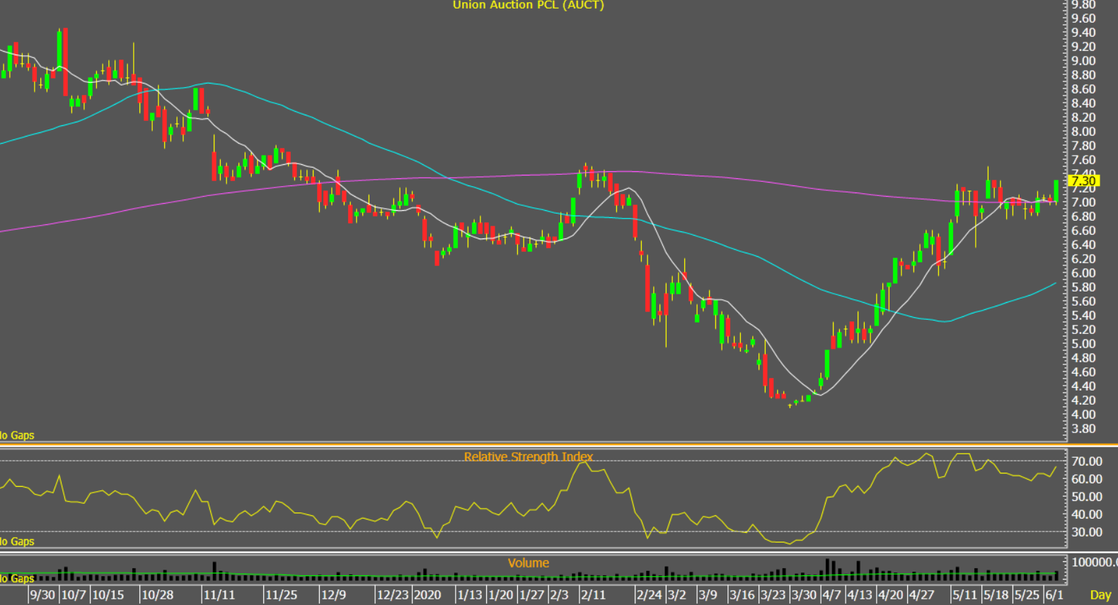
Task: Click the RSI 60.00 level label
Action: 1087,479
